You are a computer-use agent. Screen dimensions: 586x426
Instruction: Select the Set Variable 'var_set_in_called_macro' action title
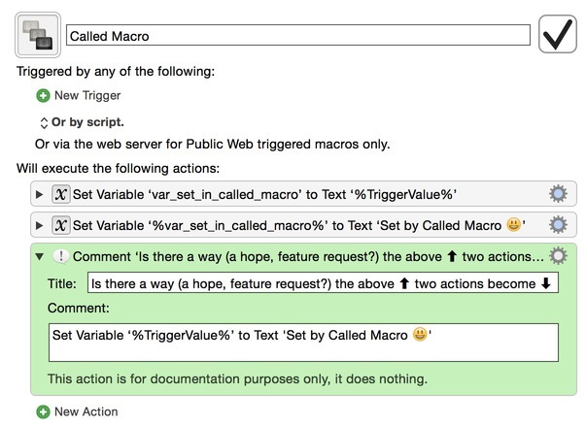[x=264, y=194]
